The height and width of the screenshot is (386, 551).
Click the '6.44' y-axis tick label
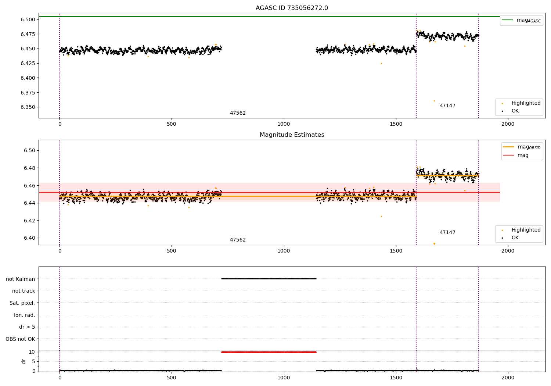pos(29,203)
